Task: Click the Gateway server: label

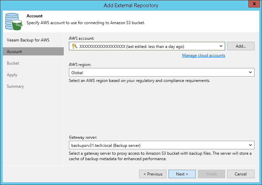Action: click(x=83, y=137)
